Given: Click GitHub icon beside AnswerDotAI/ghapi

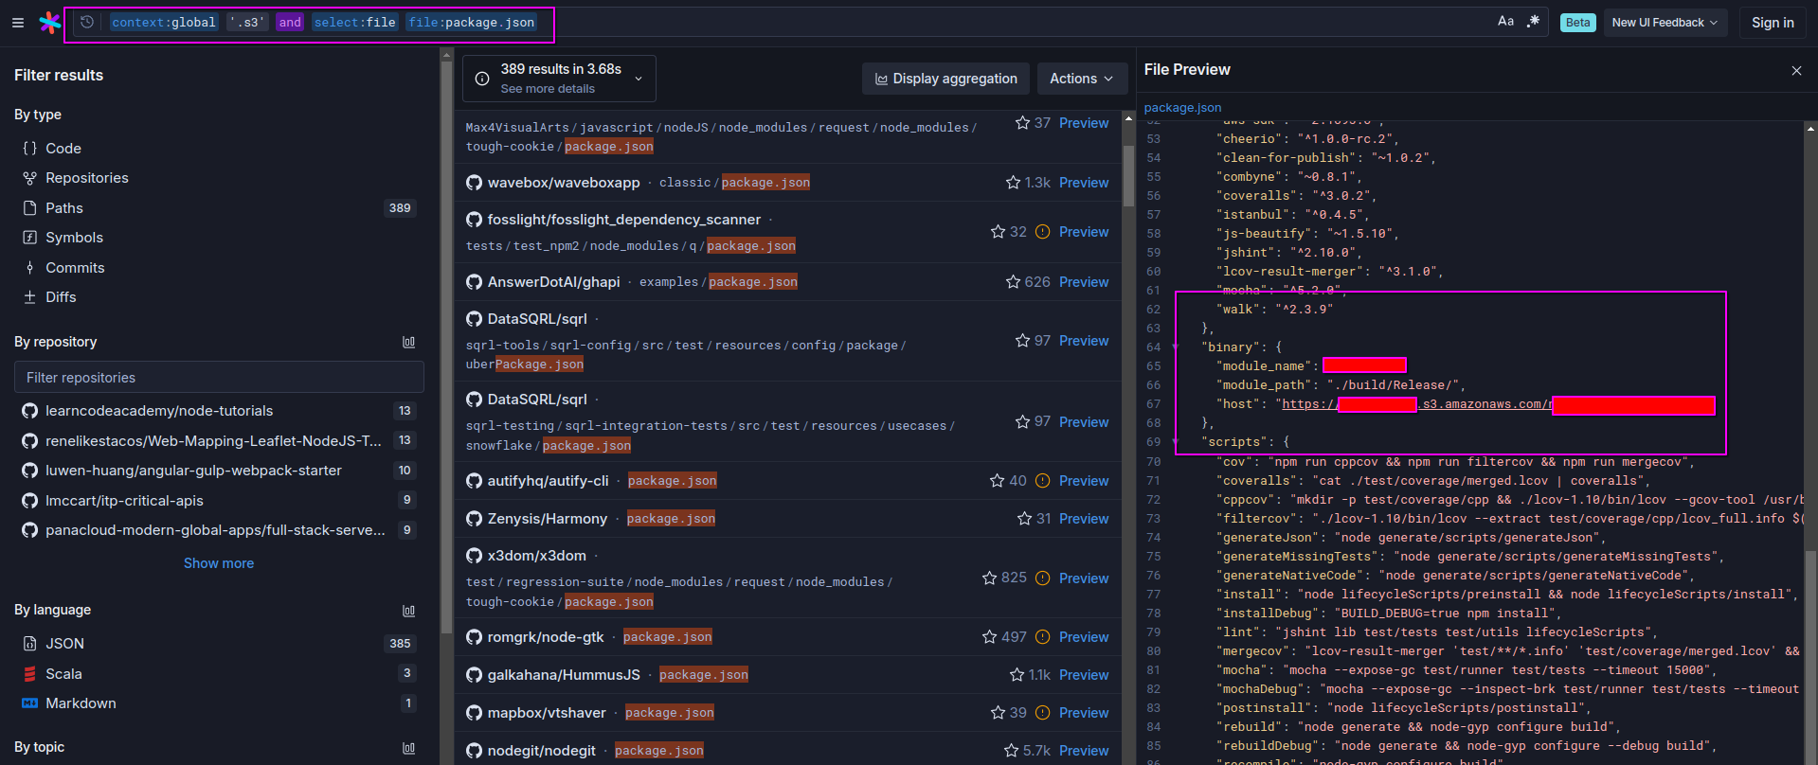Looking at the screenshot, I should pos(474,282).
